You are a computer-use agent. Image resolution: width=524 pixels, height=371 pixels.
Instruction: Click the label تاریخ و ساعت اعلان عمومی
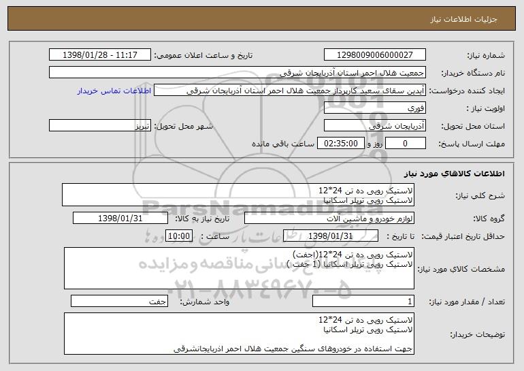pos(203,55)
